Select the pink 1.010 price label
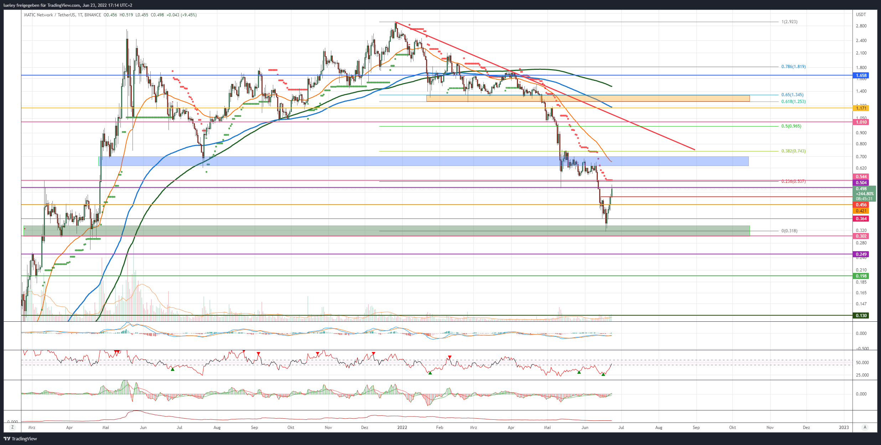 (x=861, y=122)
